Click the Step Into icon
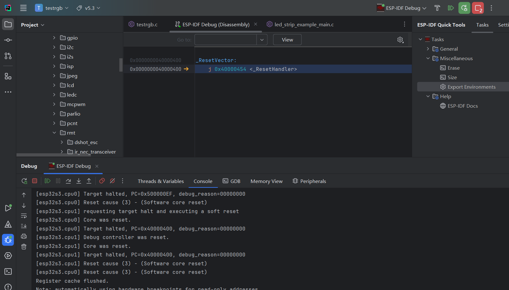This screenshot has height=290, width=509. pos(79,181)
